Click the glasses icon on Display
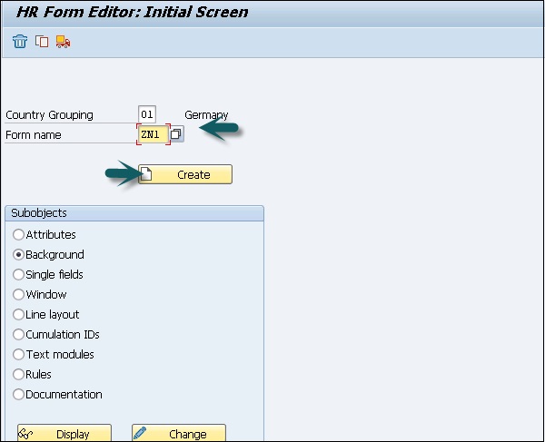 click(27, 434)
